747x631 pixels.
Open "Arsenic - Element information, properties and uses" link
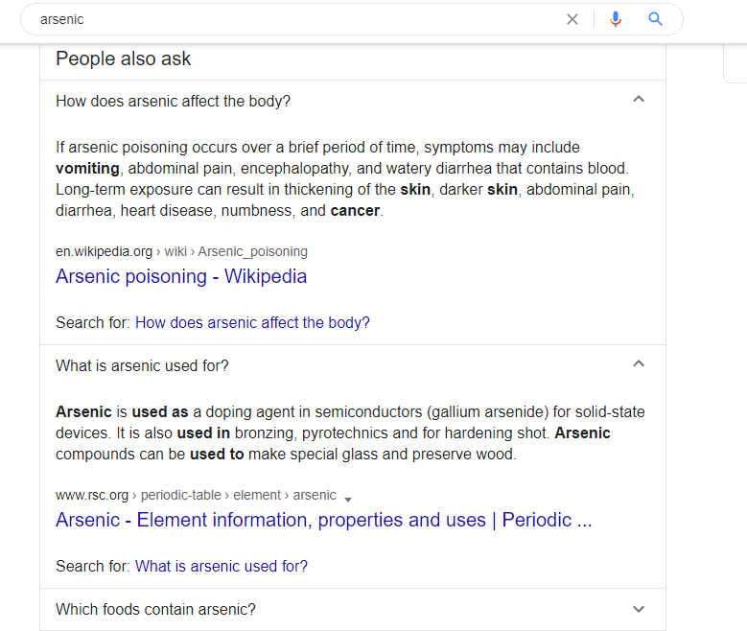pyautogui.click(x=324, y=520)
